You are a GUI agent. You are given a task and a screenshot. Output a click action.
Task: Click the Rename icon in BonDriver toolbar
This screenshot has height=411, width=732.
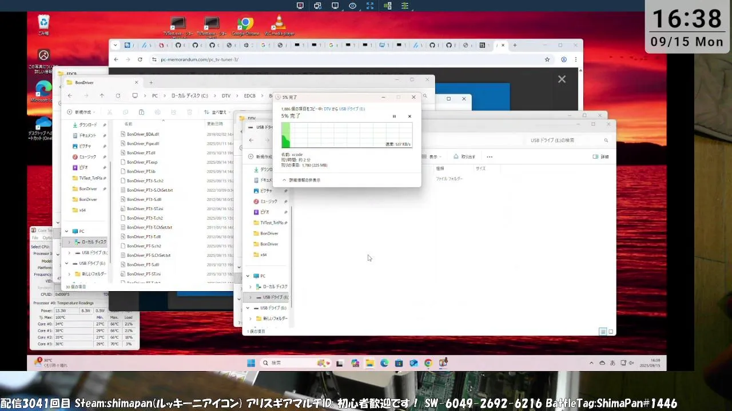pyautogui.click(x=158, y=112)
